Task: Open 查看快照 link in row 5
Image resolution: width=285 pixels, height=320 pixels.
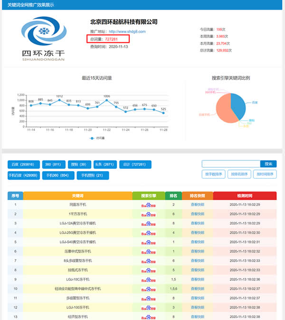Action: point(198,242)
